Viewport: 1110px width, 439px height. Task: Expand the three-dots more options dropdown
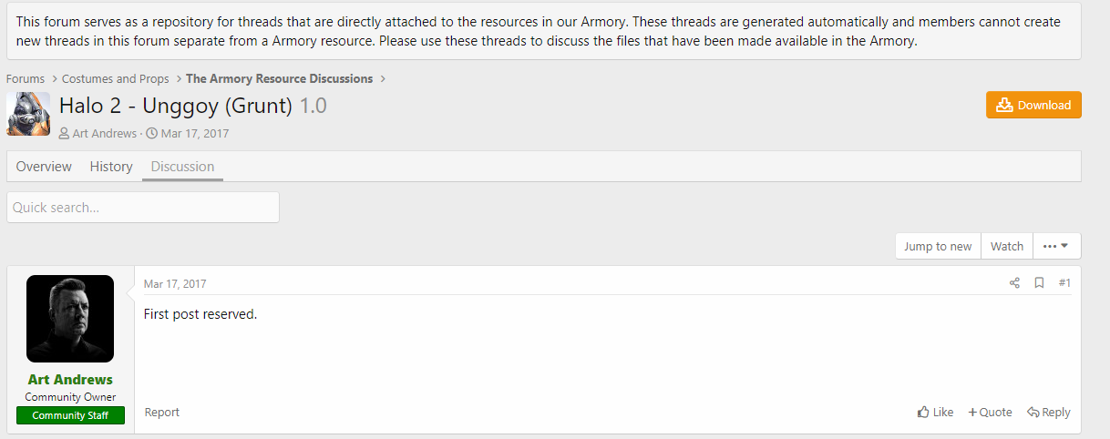1055,246
